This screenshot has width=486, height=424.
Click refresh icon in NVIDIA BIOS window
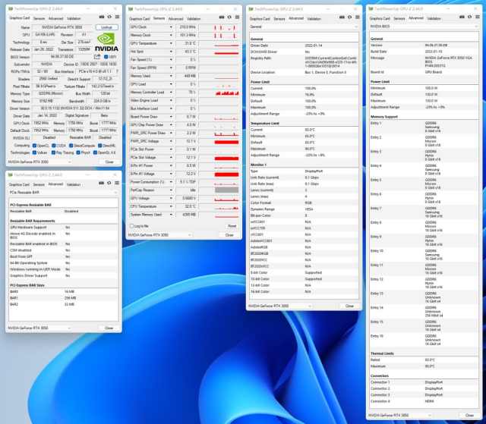tap(470, 17)
